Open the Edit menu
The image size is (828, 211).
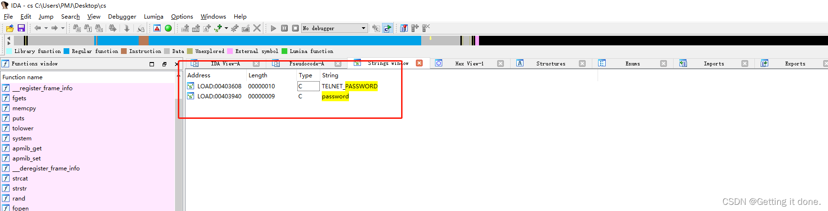(x=26, y=16)
